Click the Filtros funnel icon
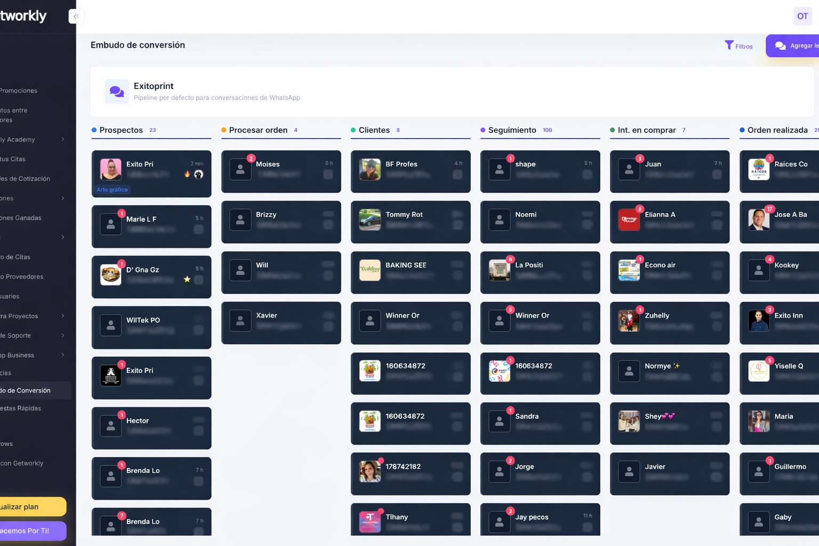This screenshot has height=546, width=819. (x=728, y=45)
